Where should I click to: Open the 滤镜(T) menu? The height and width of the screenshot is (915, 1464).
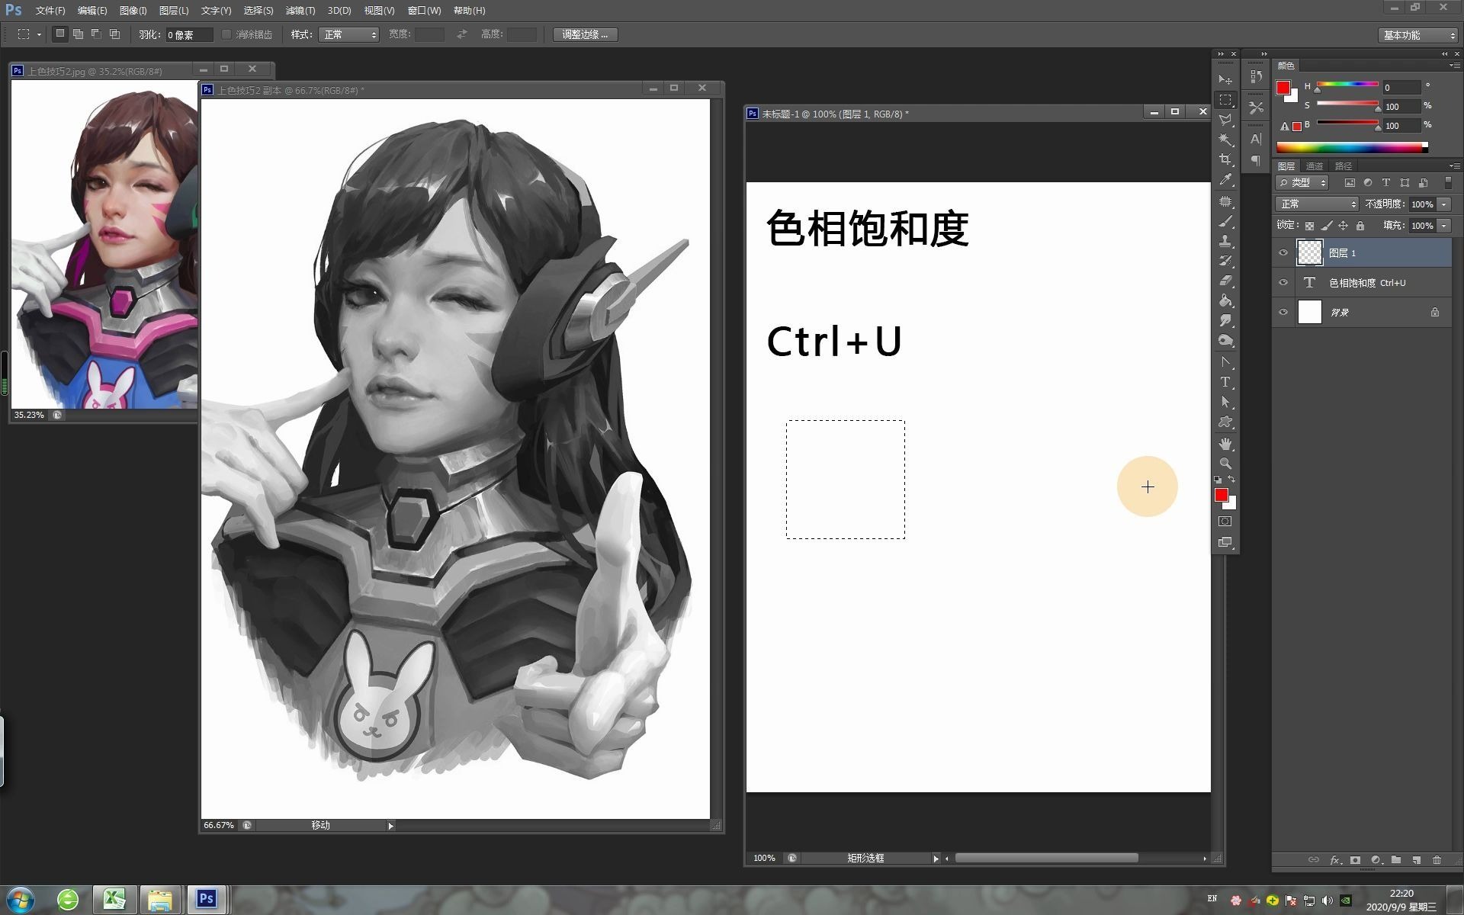click(x=300, y=11)
